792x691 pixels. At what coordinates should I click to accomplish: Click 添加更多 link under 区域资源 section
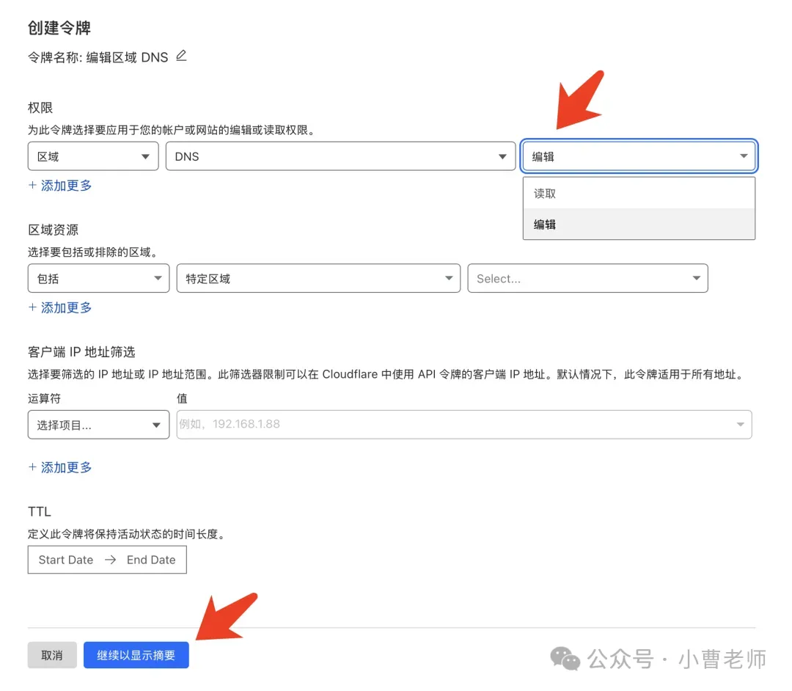click(x=60, y=307)
